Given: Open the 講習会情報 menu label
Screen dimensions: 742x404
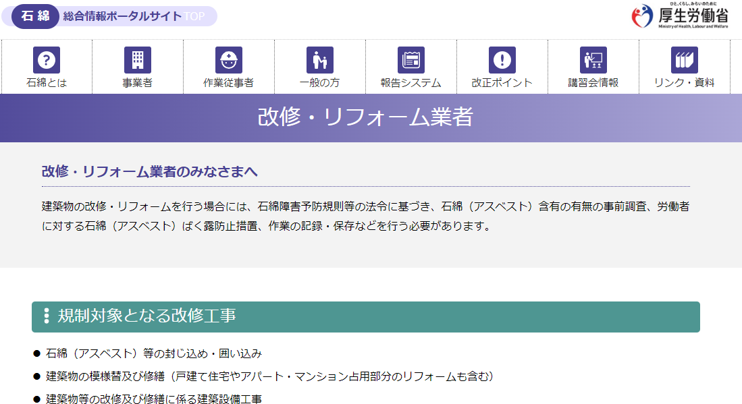Looking at the screenshot, I should [593, 83].
